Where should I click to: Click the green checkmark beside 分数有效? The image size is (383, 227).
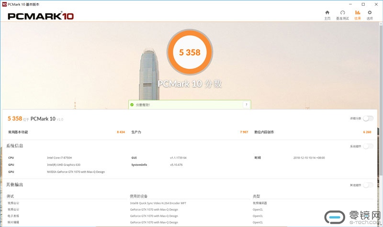(x=132, y=105)
